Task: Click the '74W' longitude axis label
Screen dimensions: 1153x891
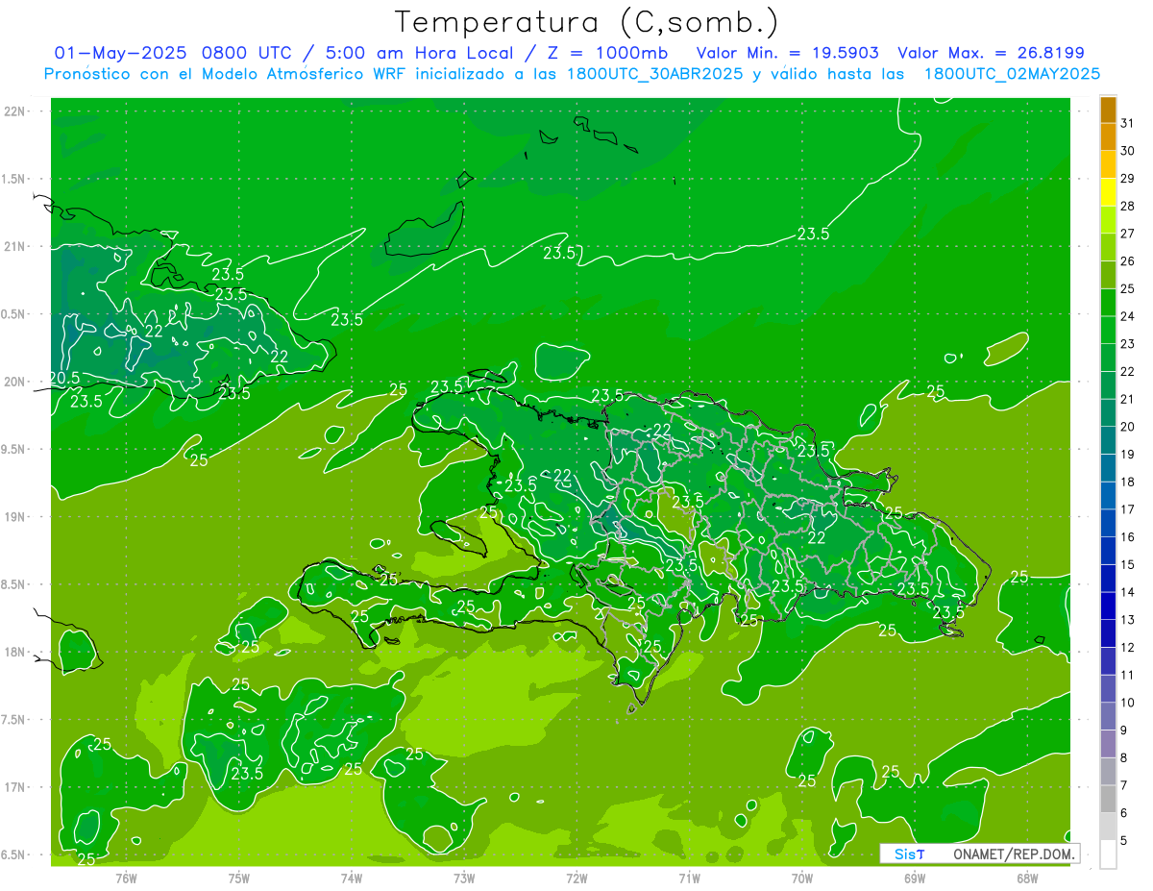Action: 352,878
